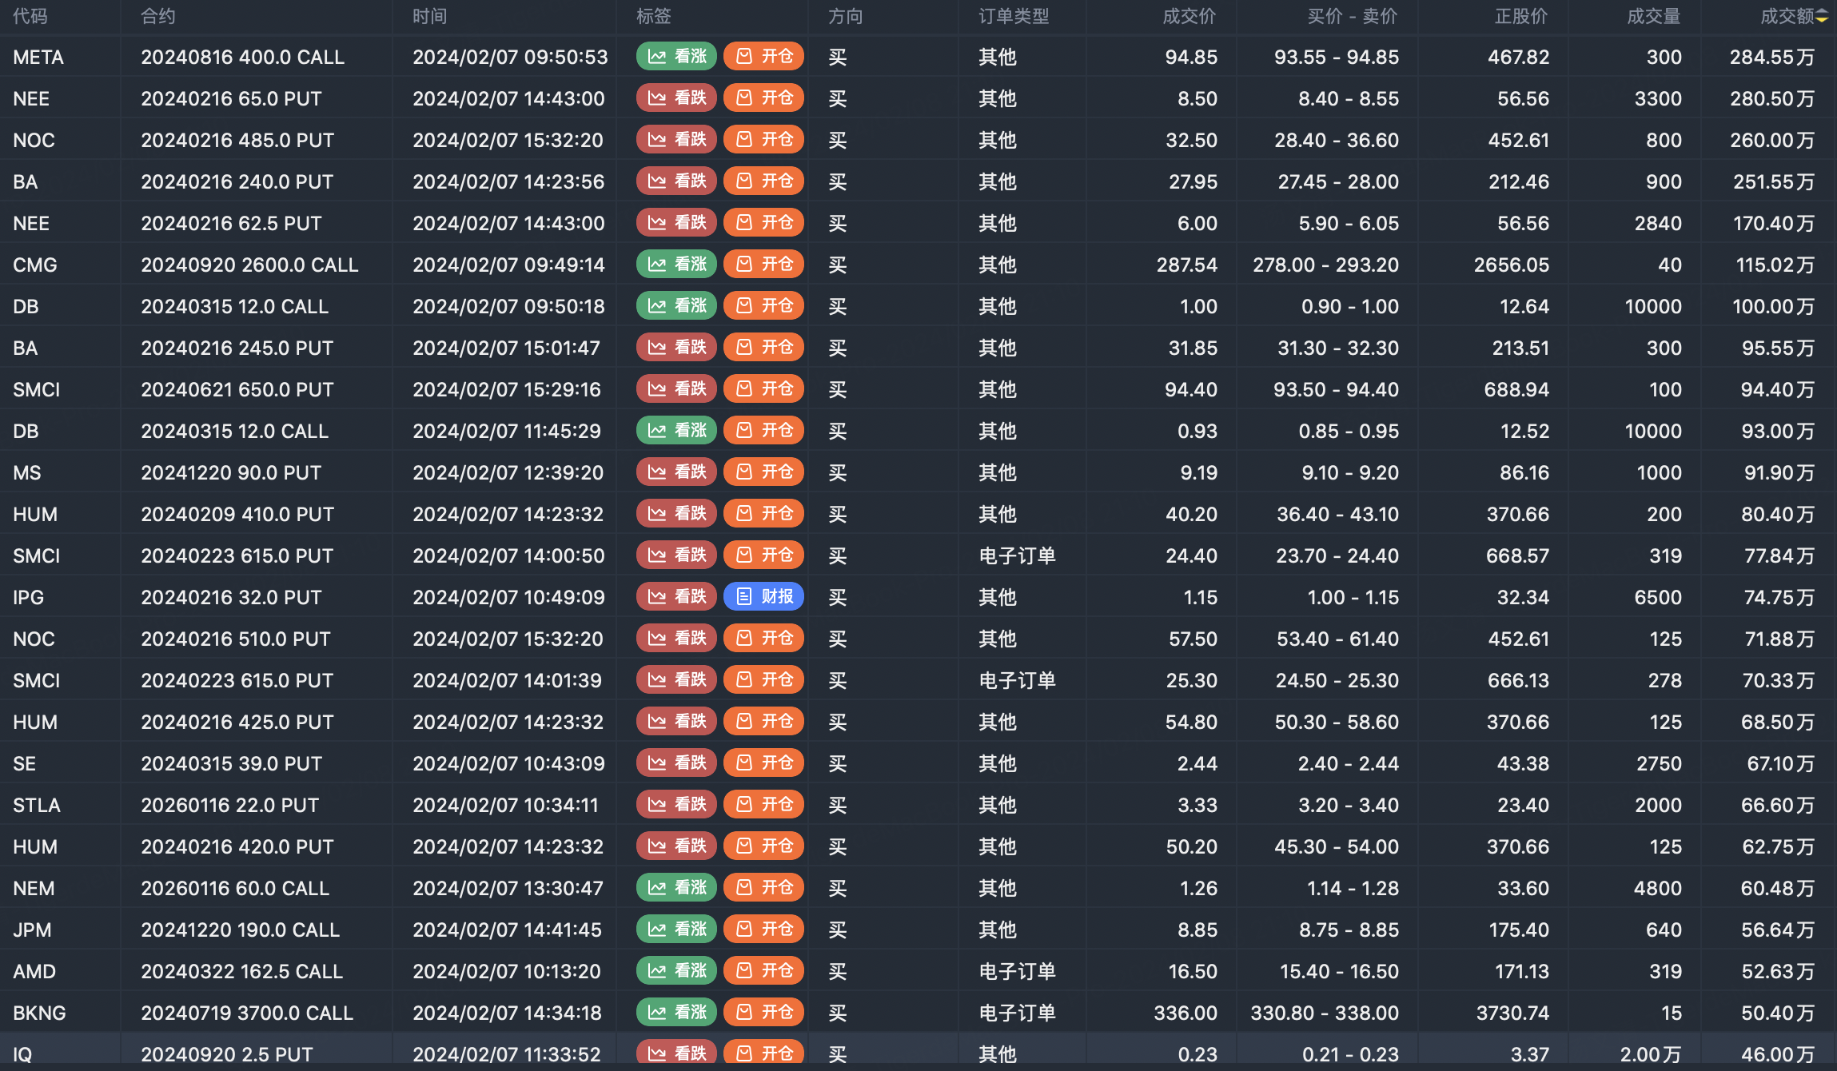Click the 开仓 tag in BKNG row

pos(763,1013)
